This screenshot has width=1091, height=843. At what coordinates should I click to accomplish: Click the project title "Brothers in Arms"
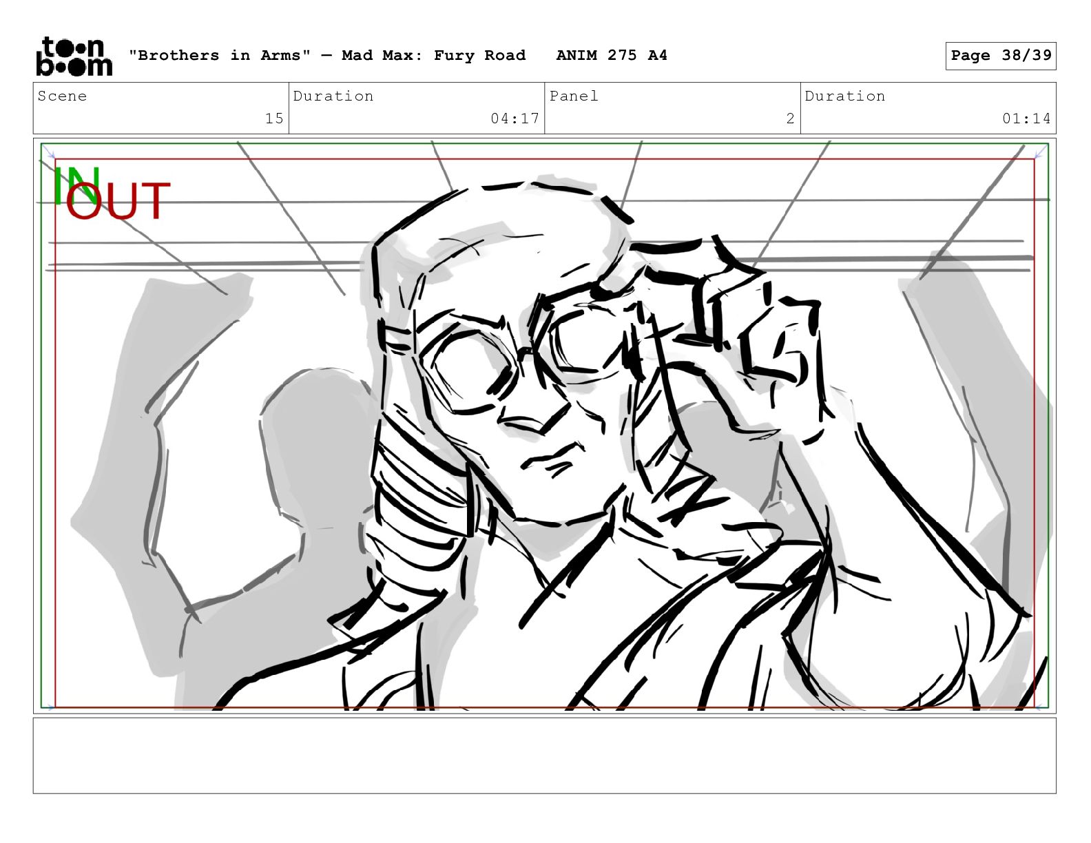click(x=220, y=56)
